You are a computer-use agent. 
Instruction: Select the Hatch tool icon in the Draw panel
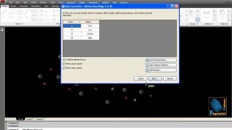(x=33, y=19)
